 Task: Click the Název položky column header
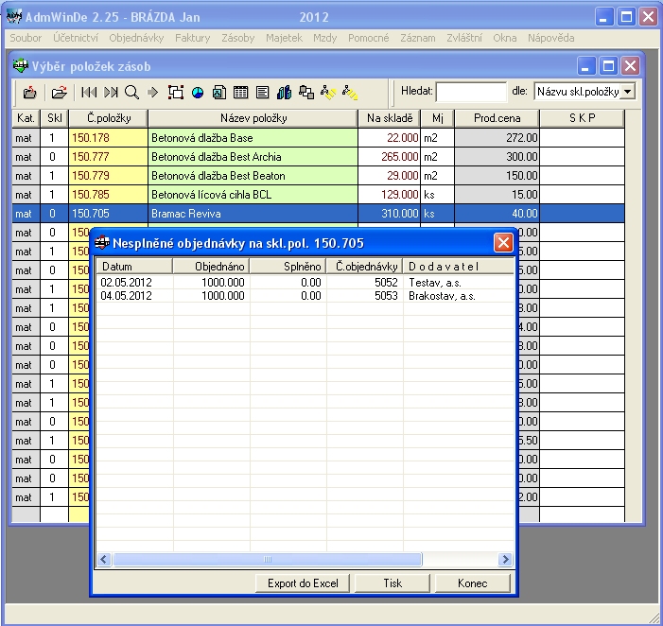pos(253,118)
